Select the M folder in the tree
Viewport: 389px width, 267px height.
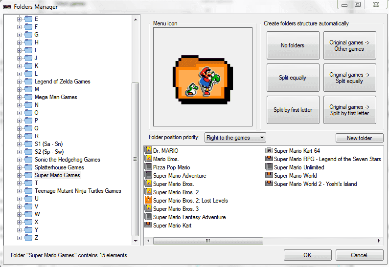(x=37, y=89)
